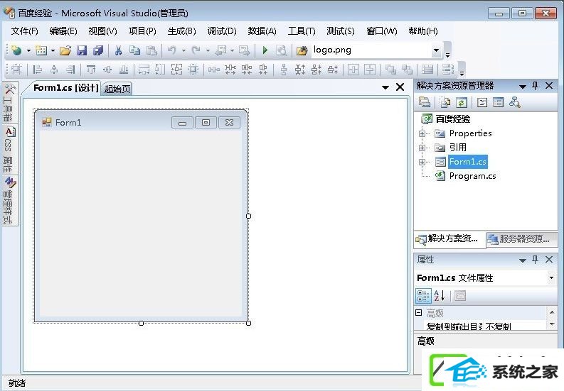
Task: Click the Align to Grid layout icon
Action: click(16, 70)
